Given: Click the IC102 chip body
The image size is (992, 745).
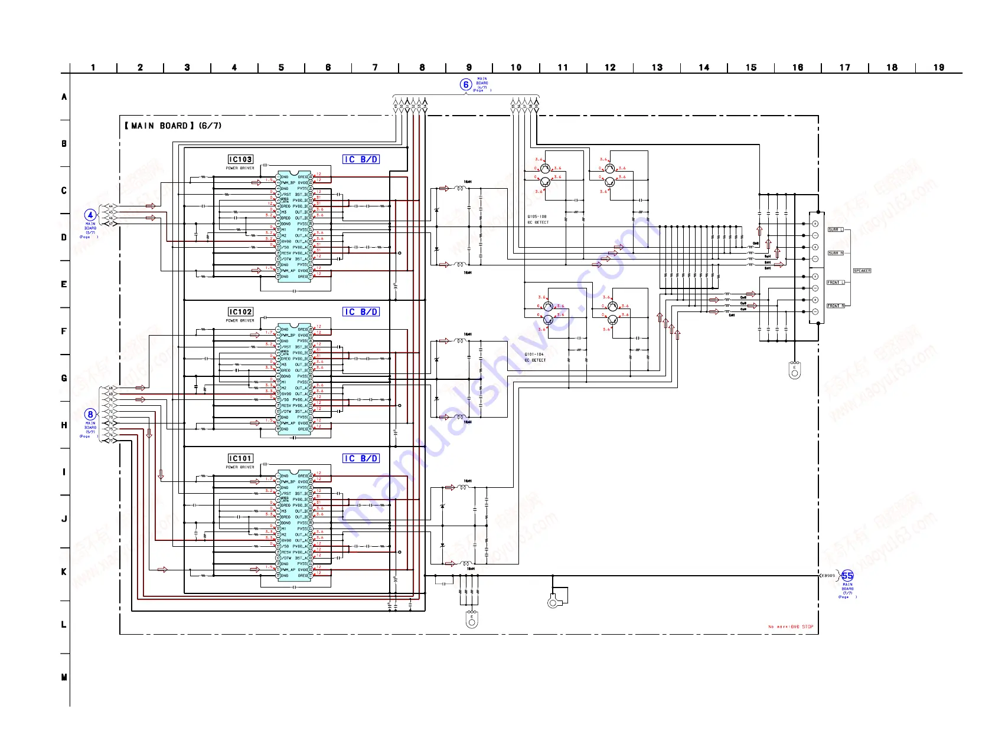Looking at the screenshot, I should (x=295, y=379).
